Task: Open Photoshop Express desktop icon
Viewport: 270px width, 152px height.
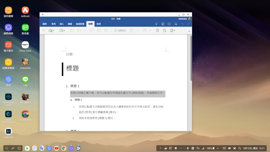Action: point(8,100)
